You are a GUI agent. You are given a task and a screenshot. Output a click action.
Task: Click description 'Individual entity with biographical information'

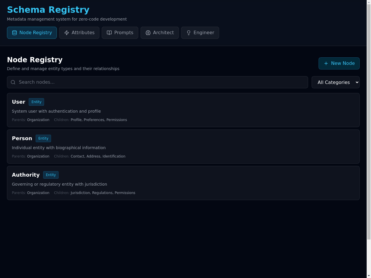pyautogui.click(x=59, y=148)
